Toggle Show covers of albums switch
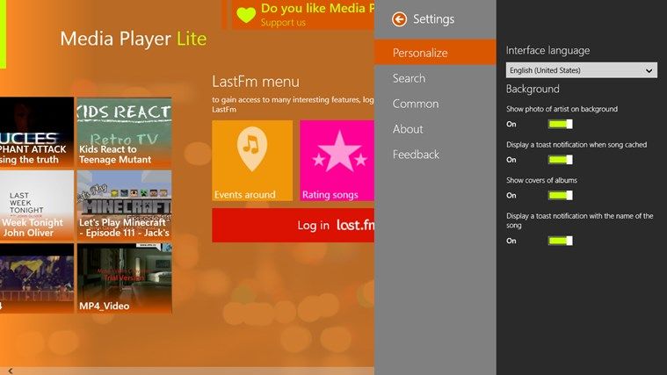Viewport: 667px width, 375px height. [561, 196]
